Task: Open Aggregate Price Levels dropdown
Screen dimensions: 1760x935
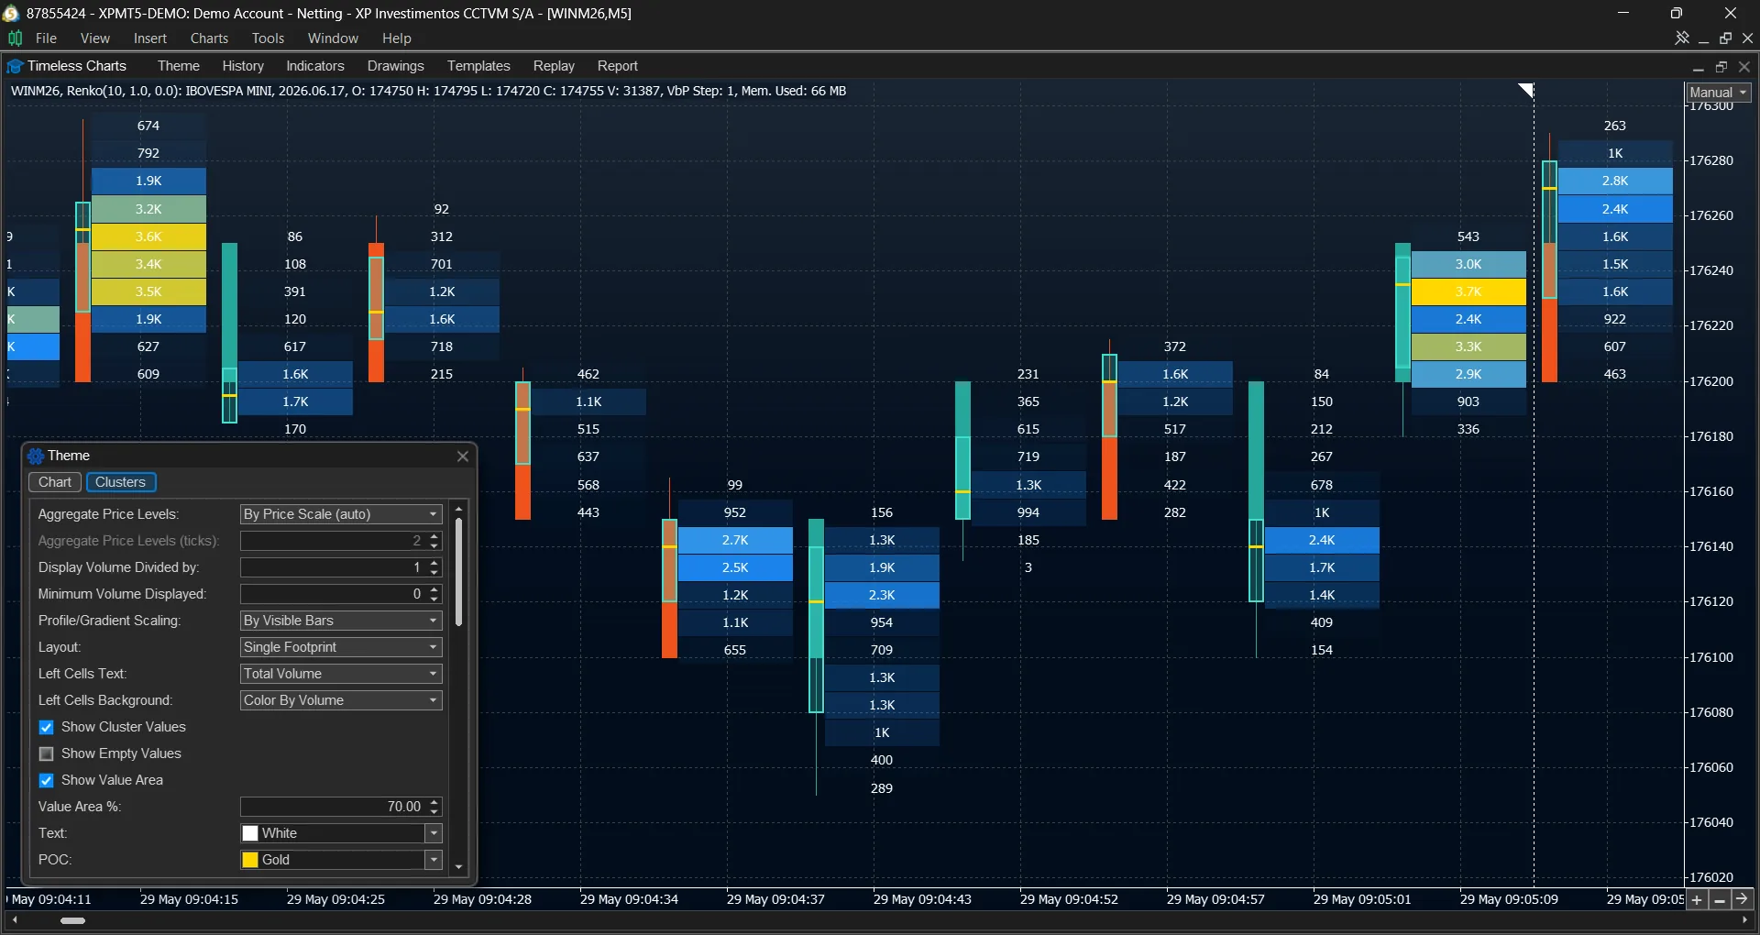Action: pyautogui.click(x=341, y=514)
